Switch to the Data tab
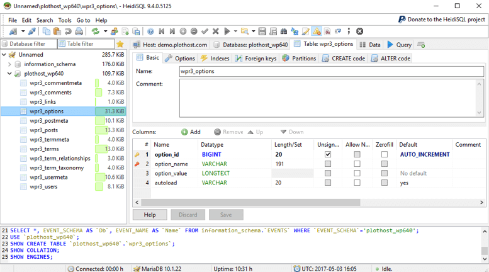The image size is (489, 272). (370, 45)
